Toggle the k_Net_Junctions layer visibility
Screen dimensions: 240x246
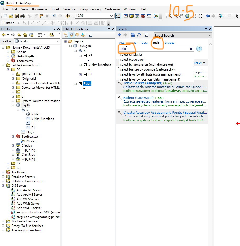[x=85, y=65]
